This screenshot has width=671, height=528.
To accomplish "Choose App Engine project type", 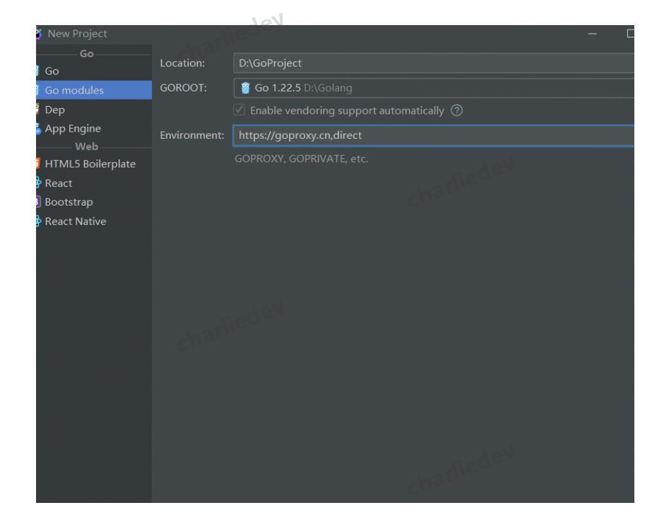I will point(94,129).
